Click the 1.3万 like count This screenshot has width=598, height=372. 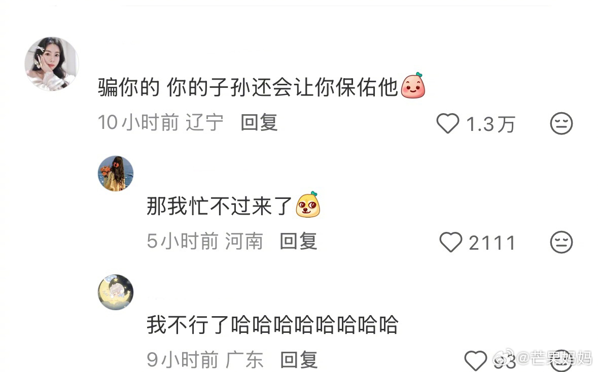pos(491,124)
